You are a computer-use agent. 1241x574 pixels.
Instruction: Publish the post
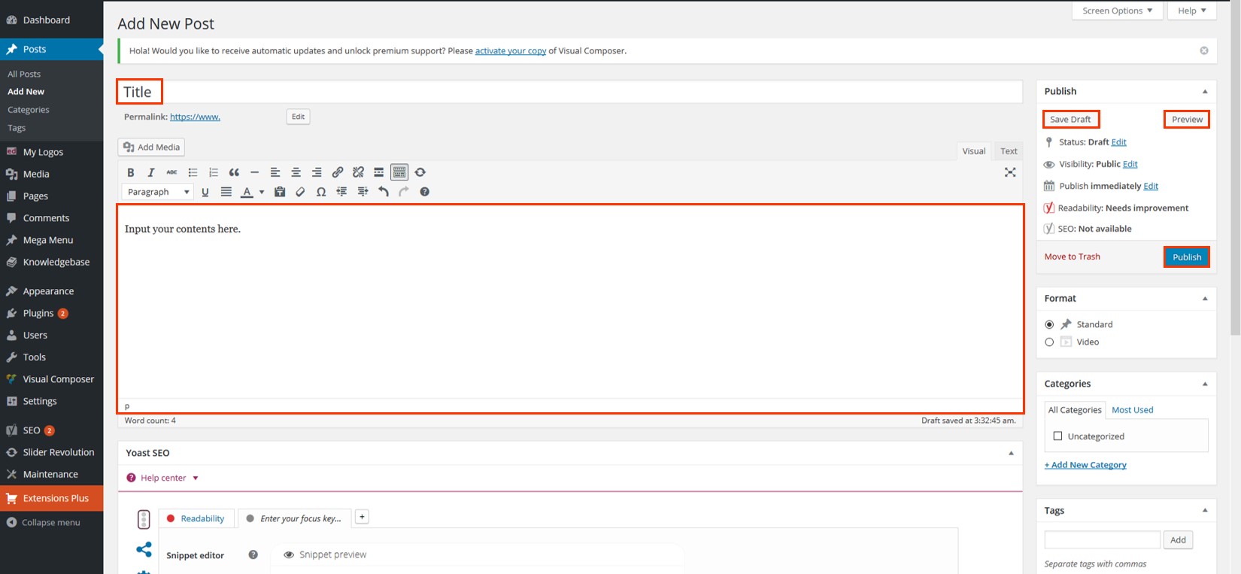point(1187,257)
